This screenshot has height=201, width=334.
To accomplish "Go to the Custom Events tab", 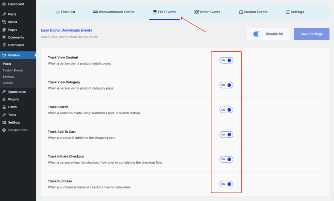I will point(253,12).
